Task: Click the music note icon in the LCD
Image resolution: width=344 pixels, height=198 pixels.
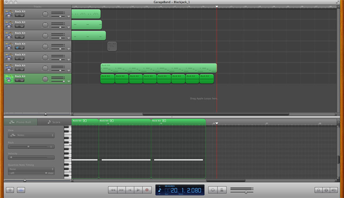Action: coord(160,190)
